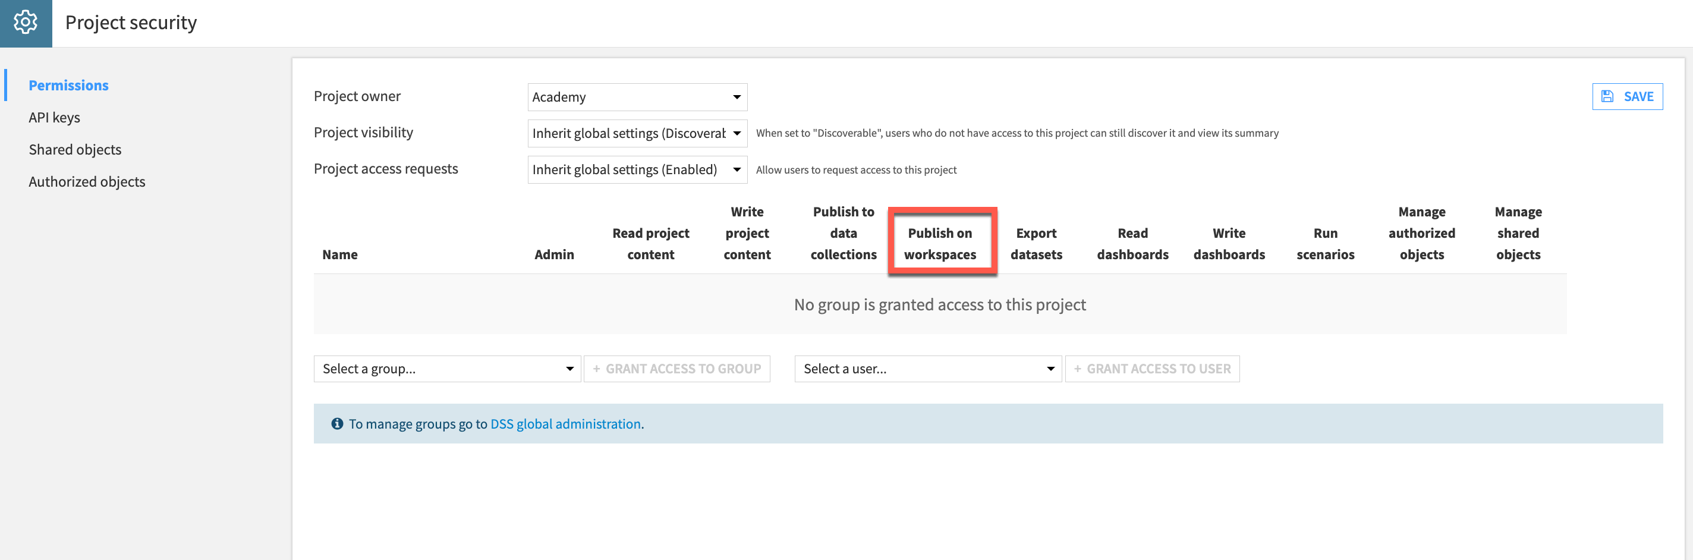Viewport: 1693px width, 560px height.
Task: Click 'No group is granted access' message
Action: pyautogui.click(x=940, y=305)
